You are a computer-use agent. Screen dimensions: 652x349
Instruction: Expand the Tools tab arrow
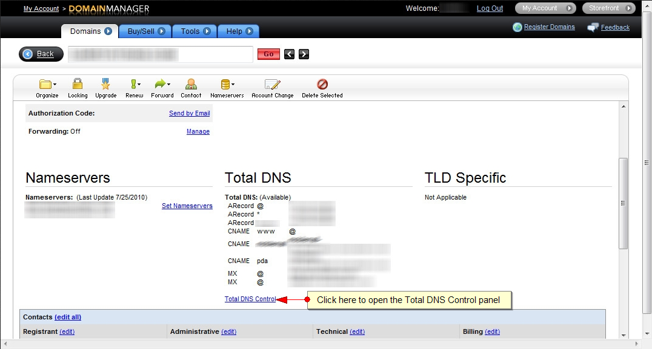click(207, 31)
